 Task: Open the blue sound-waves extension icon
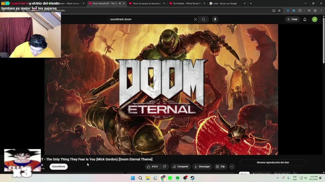pyautogui.click(x=288, y=11)
